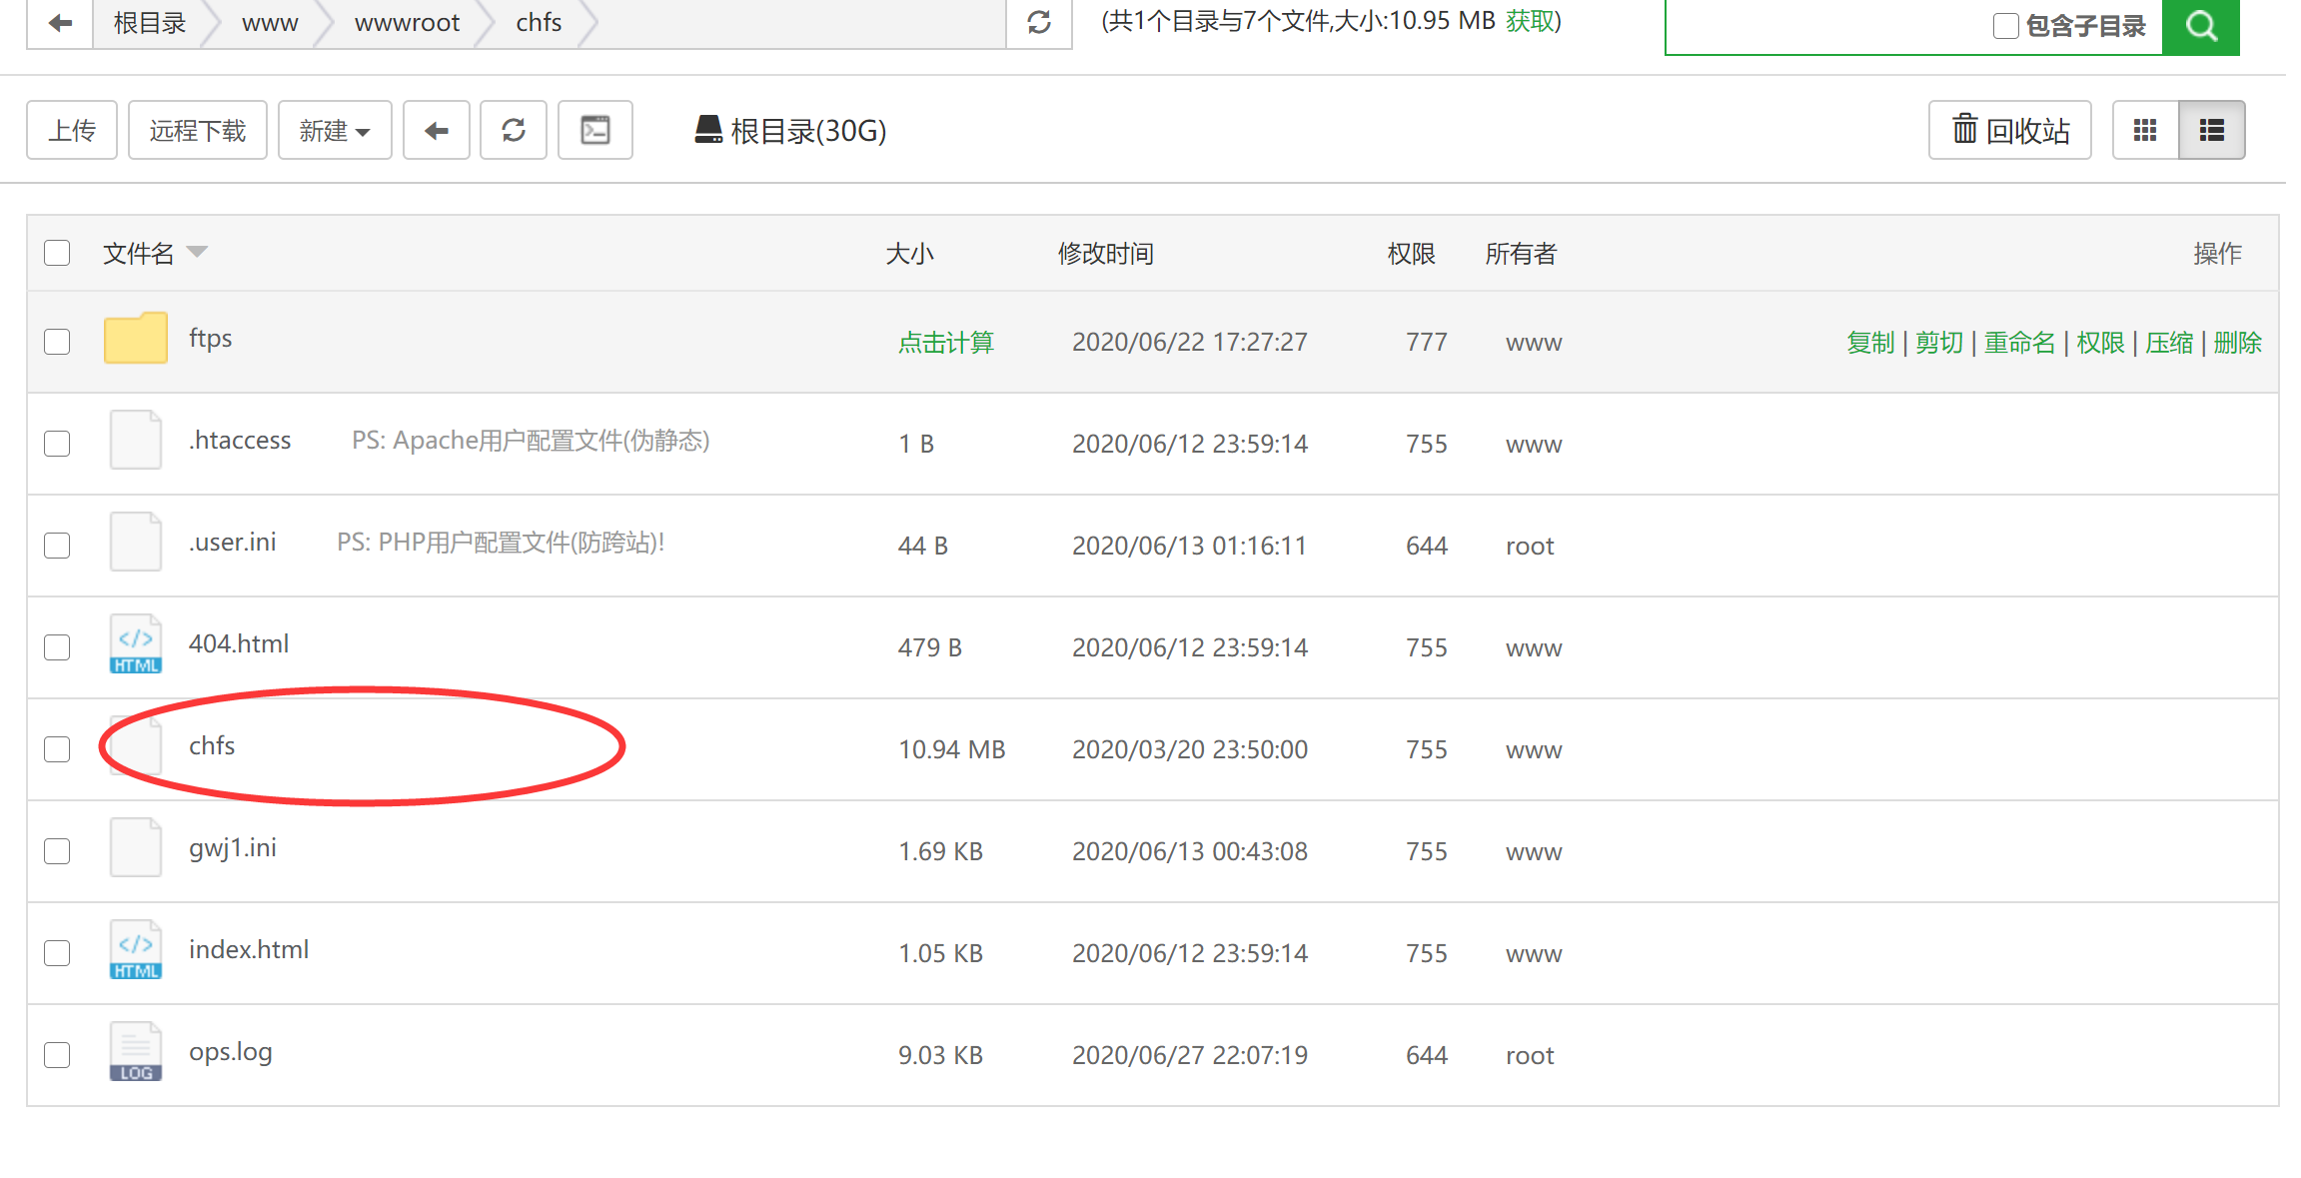The height and width of the screenshot is (1178, 2301).
Task: Check the ops.log row checkbox
Action: pyautogui.click(x=57, y=1055)
